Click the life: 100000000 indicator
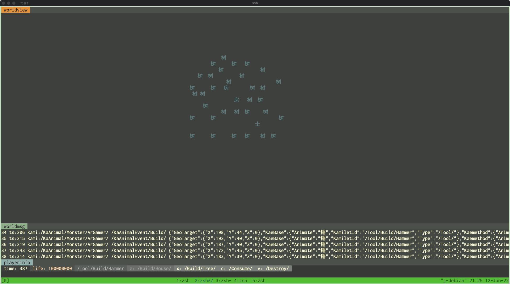Screen dimensions: 510x284 [52, 269]
